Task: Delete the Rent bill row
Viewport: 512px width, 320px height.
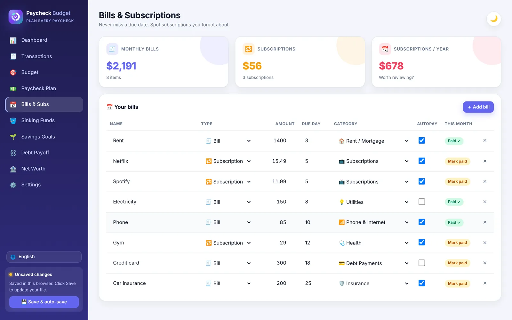Action: 485,140
